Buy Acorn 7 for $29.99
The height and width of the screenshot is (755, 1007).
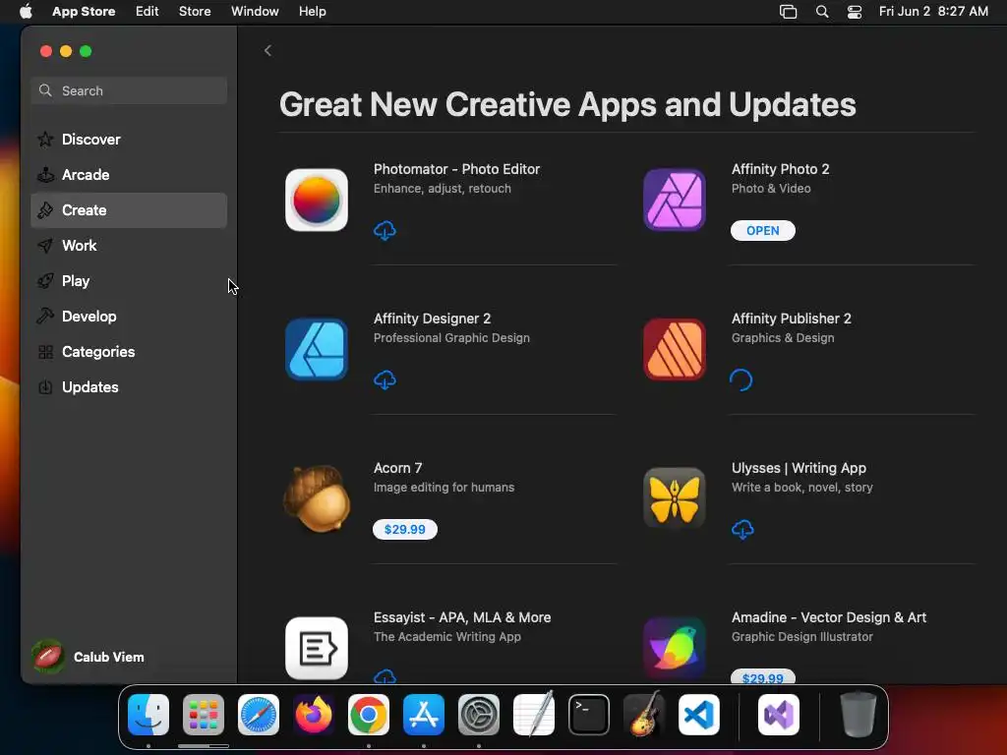[x=404, y=530]
